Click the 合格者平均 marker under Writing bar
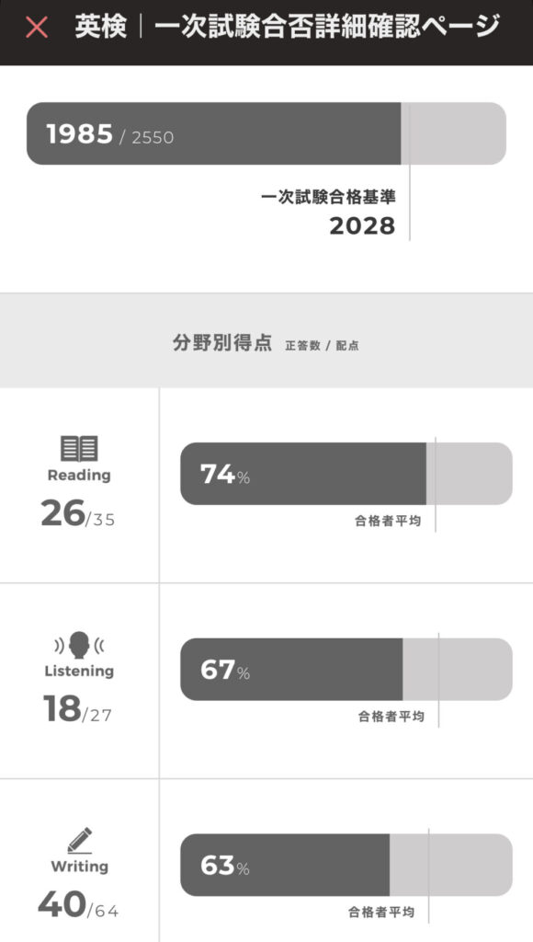 pos(381,912)
